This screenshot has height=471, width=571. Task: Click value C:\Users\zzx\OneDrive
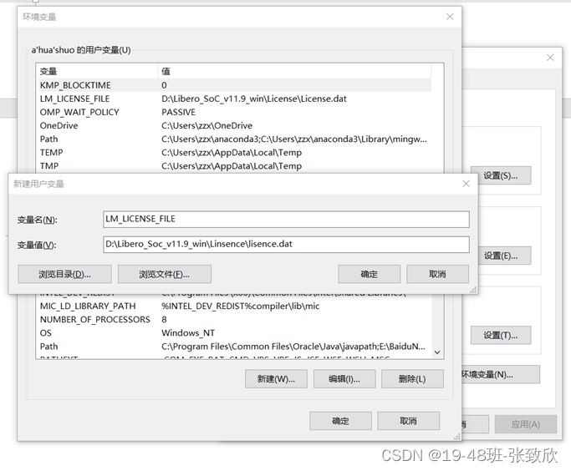pos(206,125)
